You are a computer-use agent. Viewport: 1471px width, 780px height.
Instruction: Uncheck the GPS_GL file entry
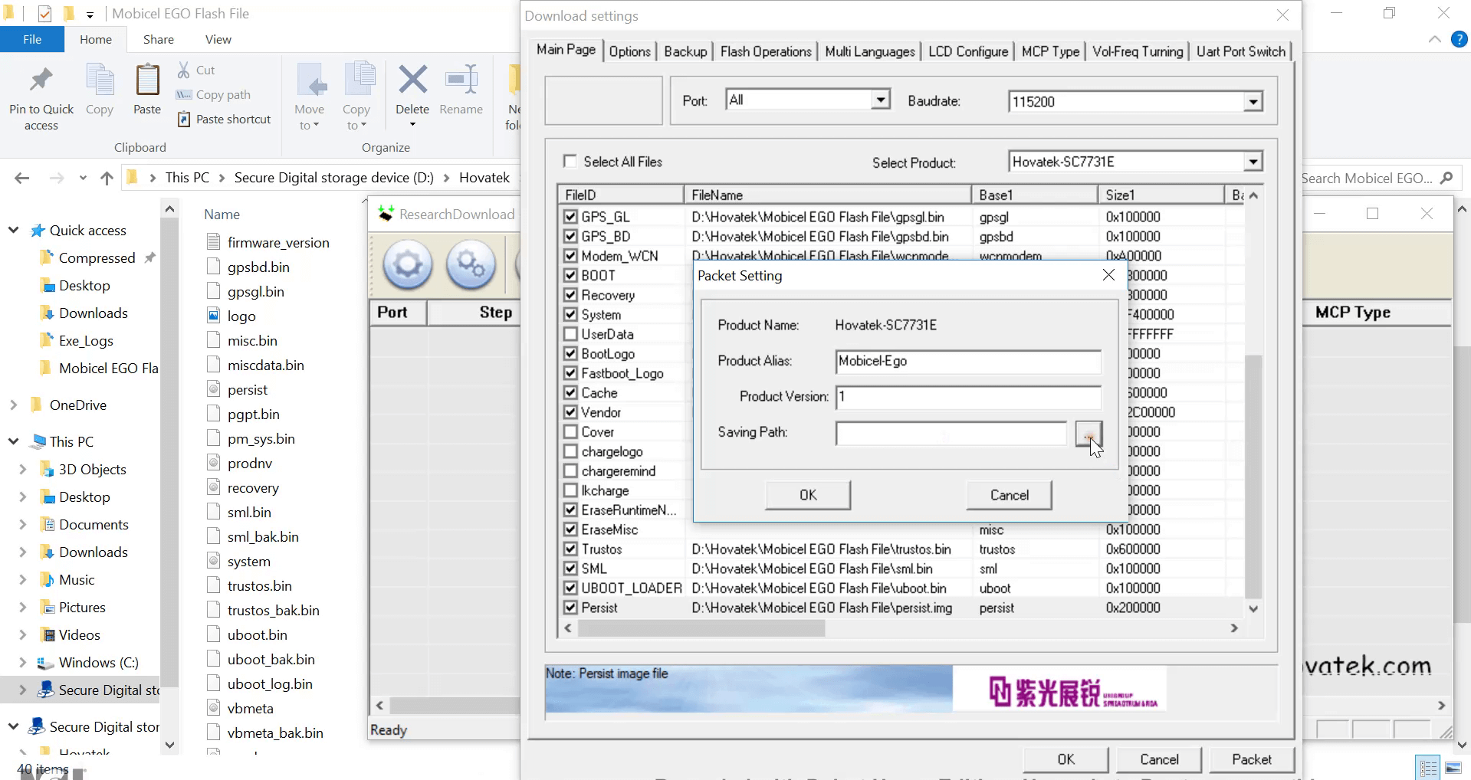point(570,217)
